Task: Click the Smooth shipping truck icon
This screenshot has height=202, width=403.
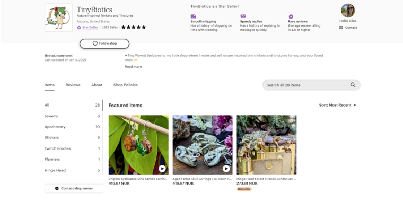Action: click(x=193, y=16)
